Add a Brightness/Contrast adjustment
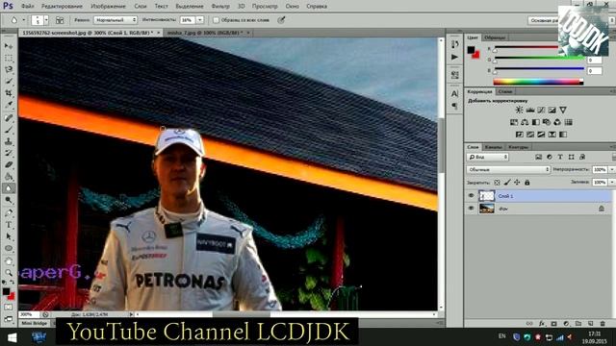Viewport: 616px width, 346px height. click(x=519, y=110)
